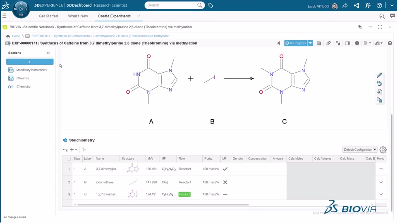Click the pencil edit icon beside reaction
397x223 pixels.
click(379, 75)
